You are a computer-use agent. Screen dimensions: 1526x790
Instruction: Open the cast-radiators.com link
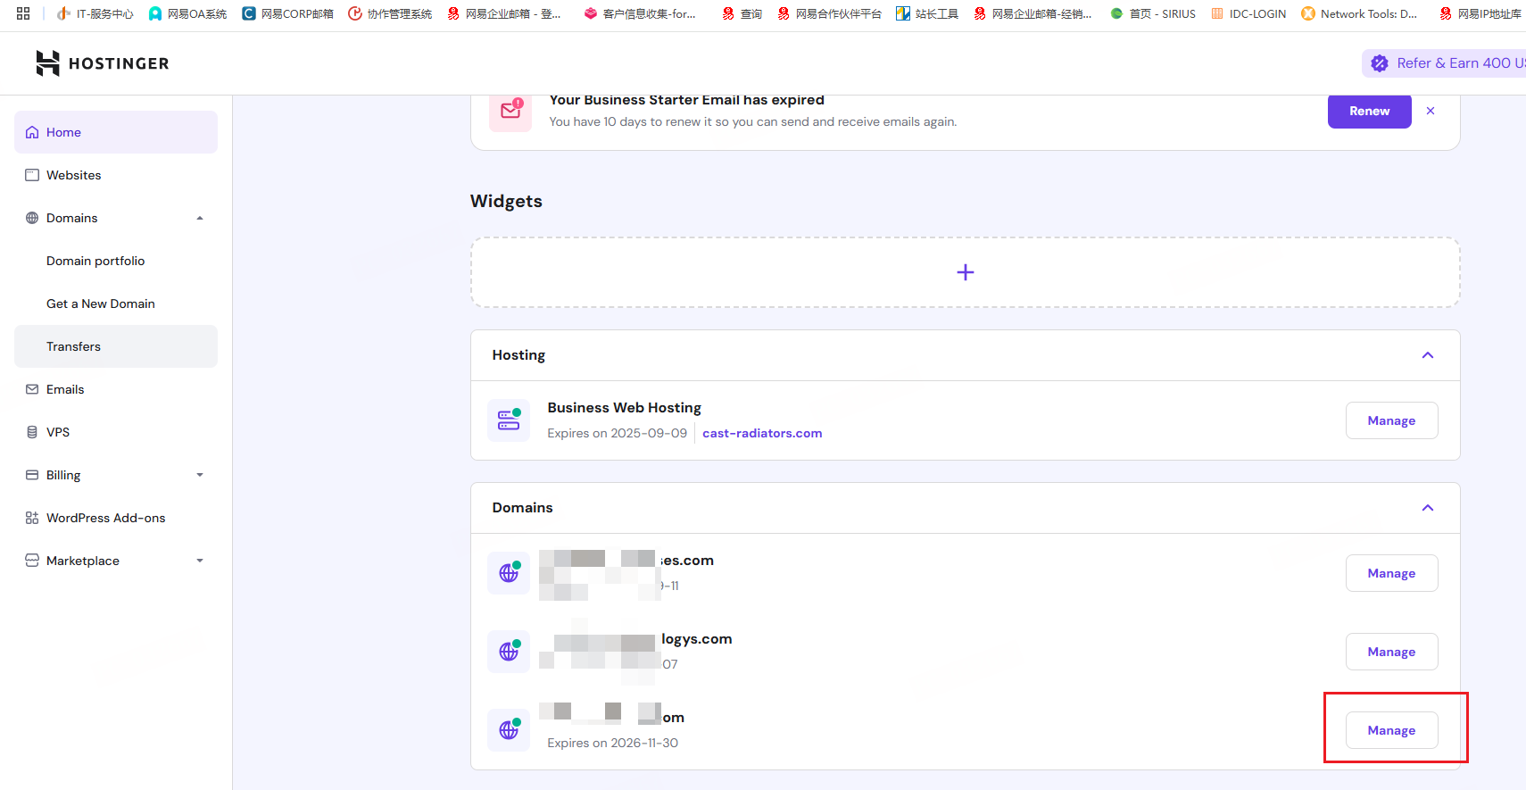pyautogui.click(x=761, y=433)
